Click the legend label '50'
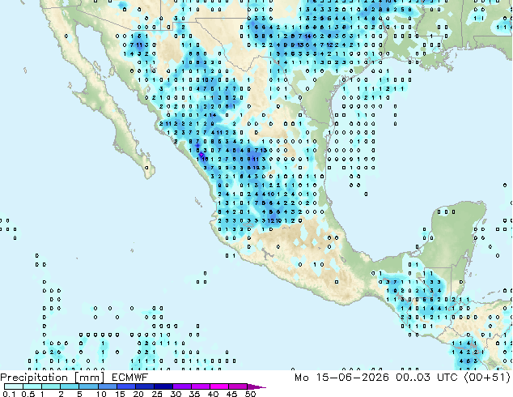Image resolution: width=513 pixels, height=397 pixels. tap(250, 394)
